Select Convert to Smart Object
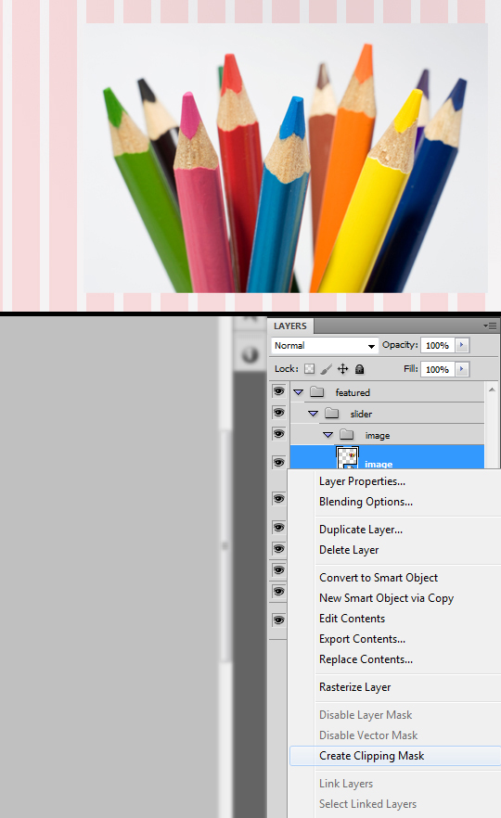Viewport: 501px width, 818px height. [x=379, y=578]
